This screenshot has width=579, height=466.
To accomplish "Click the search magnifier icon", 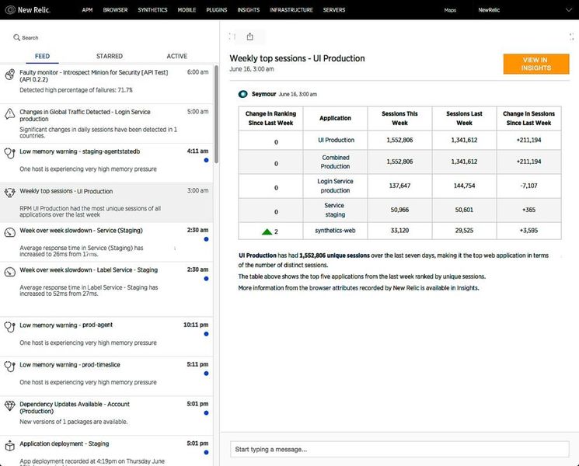I will click(x=16, y=37).
